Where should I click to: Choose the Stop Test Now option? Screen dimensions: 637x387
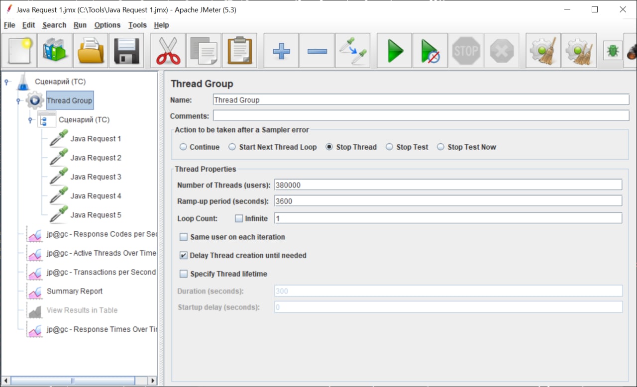pos(441,147)
